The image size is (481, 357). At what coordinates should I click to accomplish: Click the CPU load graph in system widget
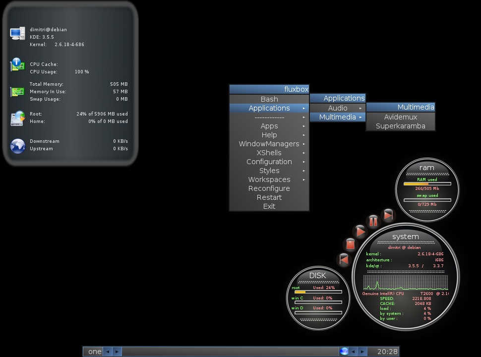pos(406,283)
